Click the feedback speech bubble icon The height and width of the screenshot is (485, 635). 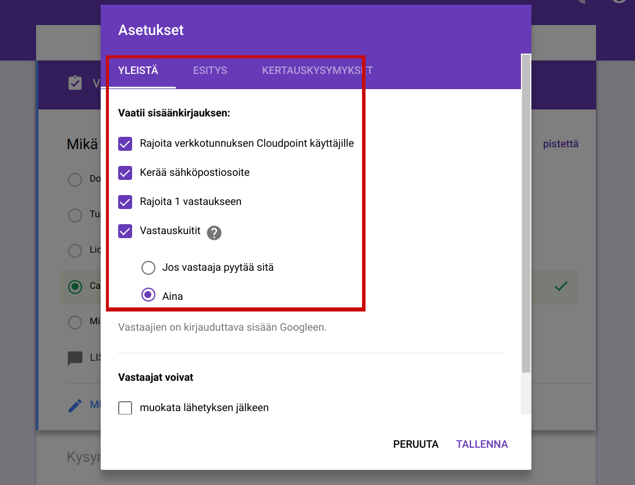pyautogui.click(x=75, y=358)
